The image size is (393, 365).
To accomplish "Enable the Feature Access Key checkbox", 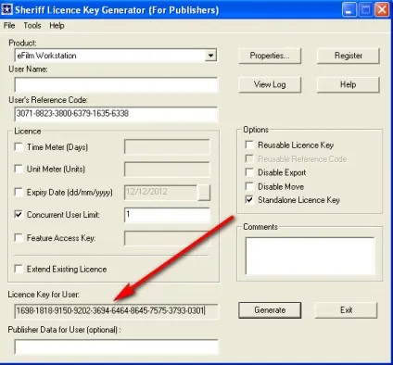I will [x=19, y=238].
